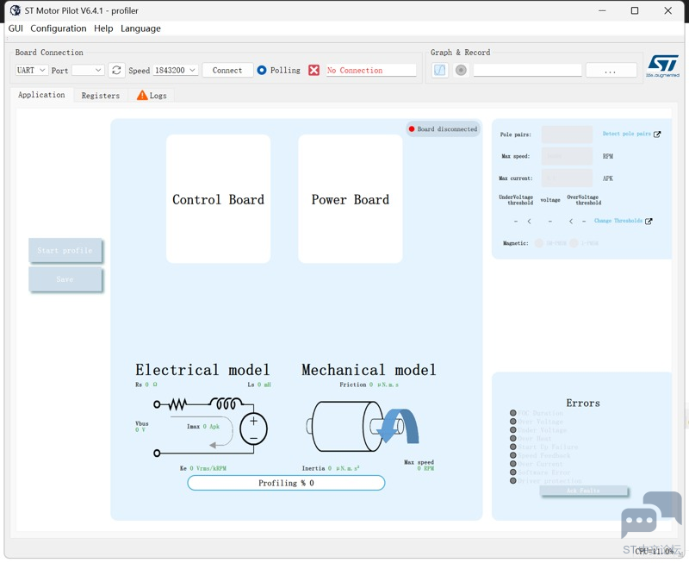Click the Start Up Failure error indicator
This screenshot has height=563, width=689.
point(512,447)
